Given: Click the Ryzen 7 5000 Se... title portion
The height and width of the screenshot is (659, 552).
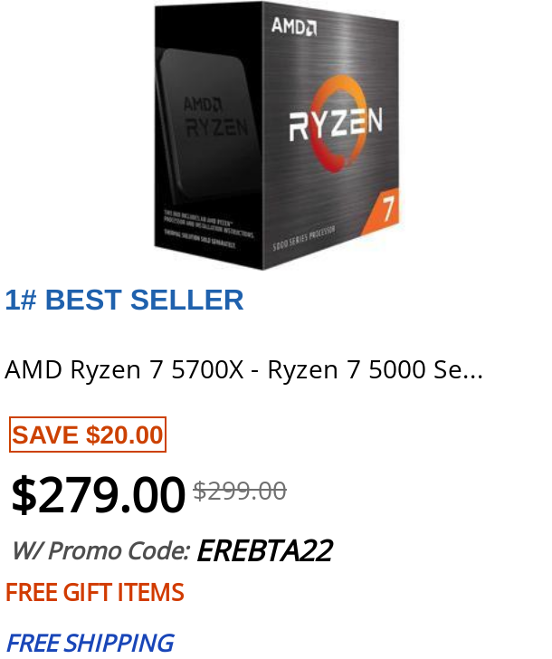Looking at the screenshot, I should pos(376,370).
